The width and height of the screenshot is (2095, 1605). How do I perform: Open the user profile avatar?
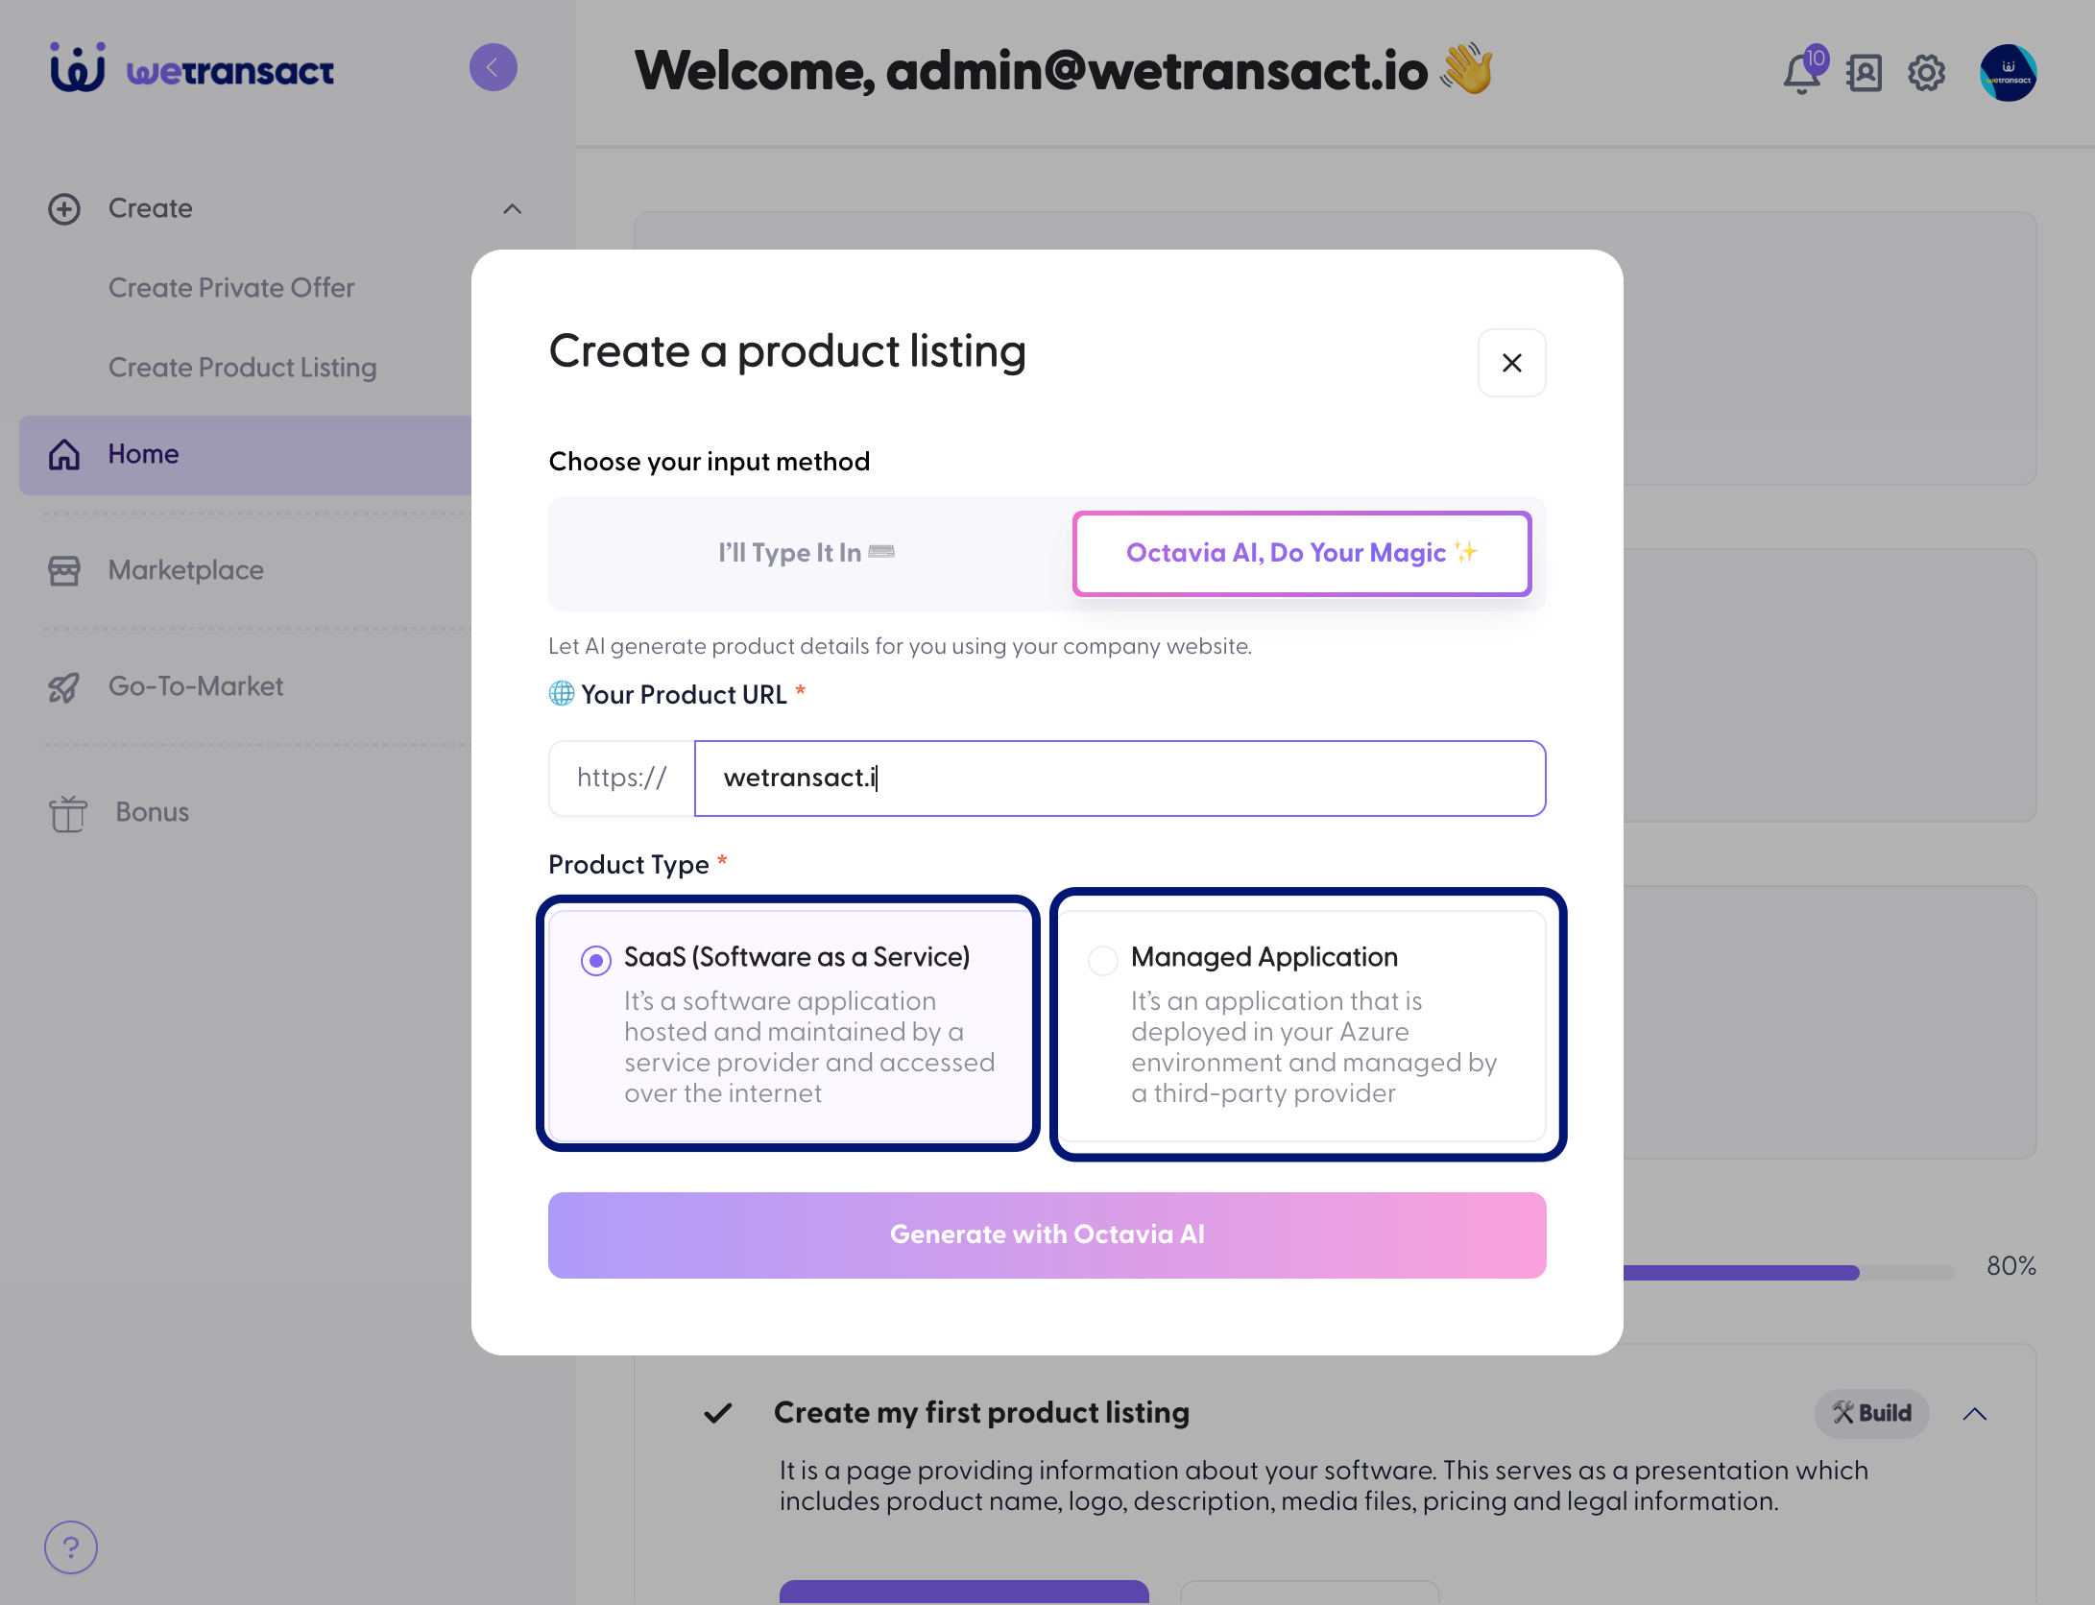click(x=2009, y=73)
